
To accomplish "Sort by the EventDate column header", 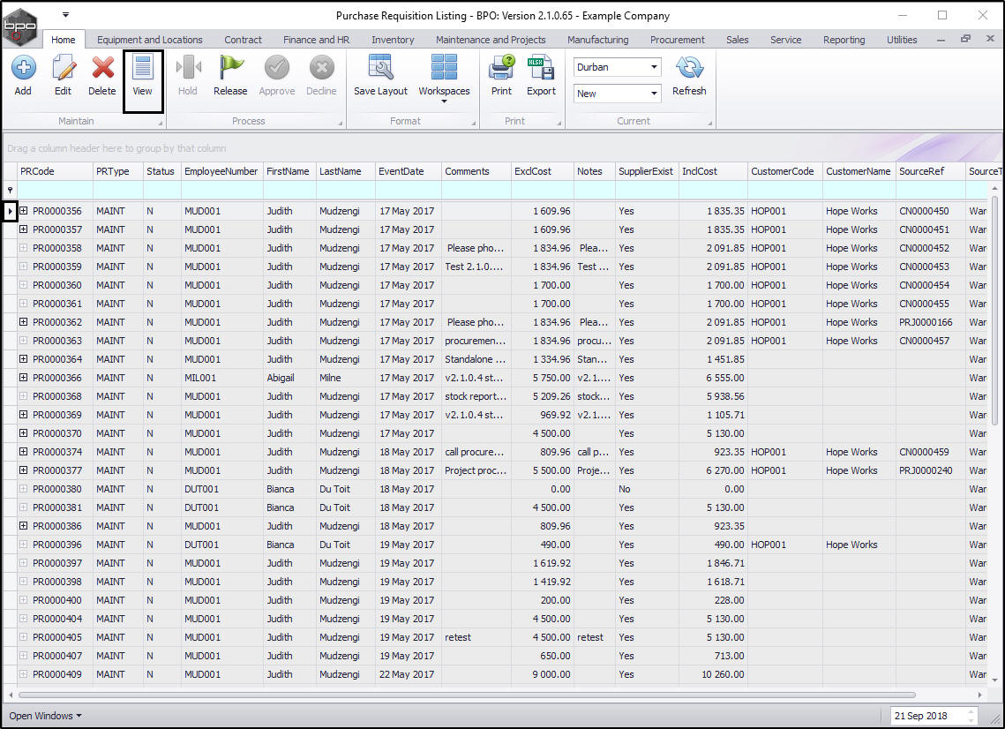I will pyautogui.click(x=401, y=171).
